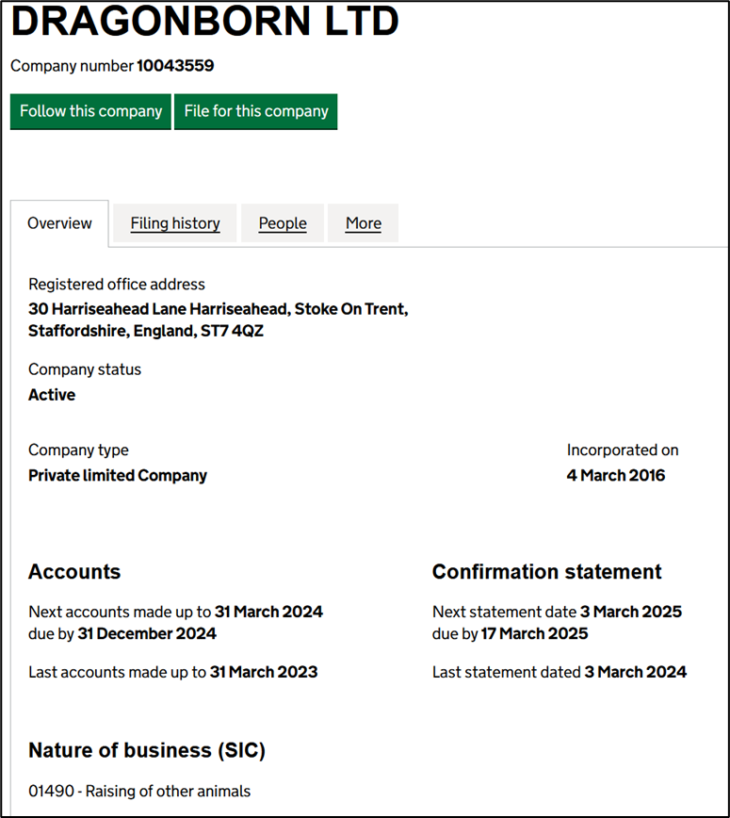Select the Overview tab
This screenshot has width=730, height=818.
(59, 223)
